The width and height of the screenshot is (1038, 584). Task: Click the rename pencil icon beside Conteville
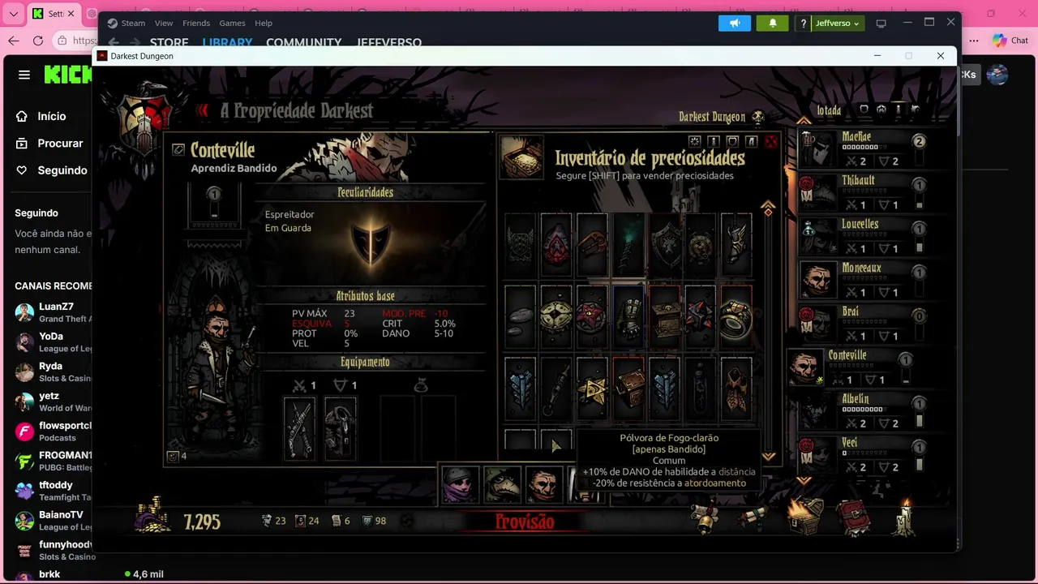pyautogui.click(x=178, y=150)
